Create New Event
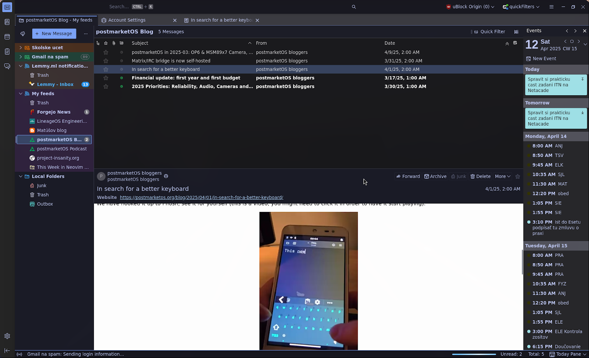589x358 pixels. tap(541, 59)
